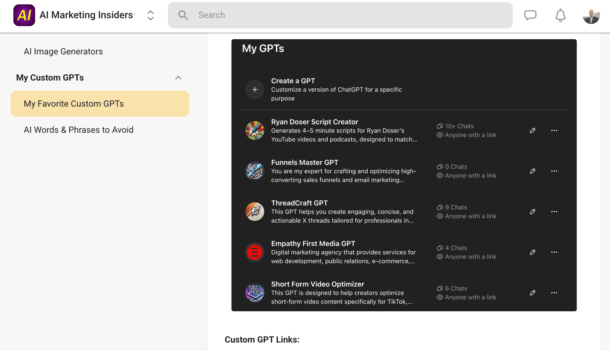Open Ryan Doser Script Creator
This screenshot has height=351, width=610.
point(315,122)
